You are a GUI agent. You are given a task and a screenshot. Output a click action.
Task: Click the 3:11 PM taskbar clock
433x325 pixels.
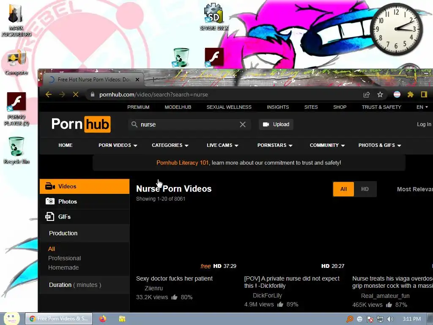coord(412,319)
